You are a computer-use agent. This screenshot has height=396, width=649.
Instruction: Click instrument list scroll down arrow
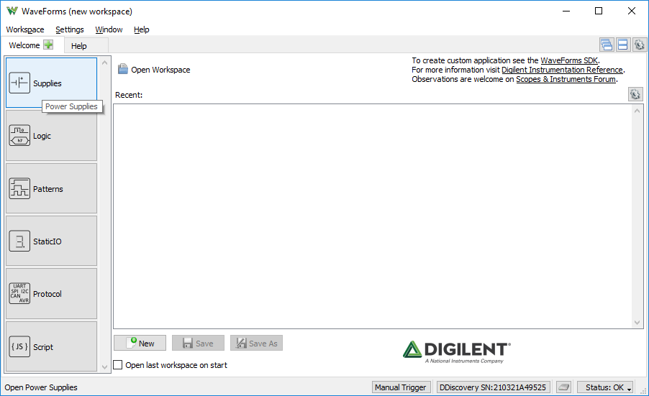pos(104,367)
